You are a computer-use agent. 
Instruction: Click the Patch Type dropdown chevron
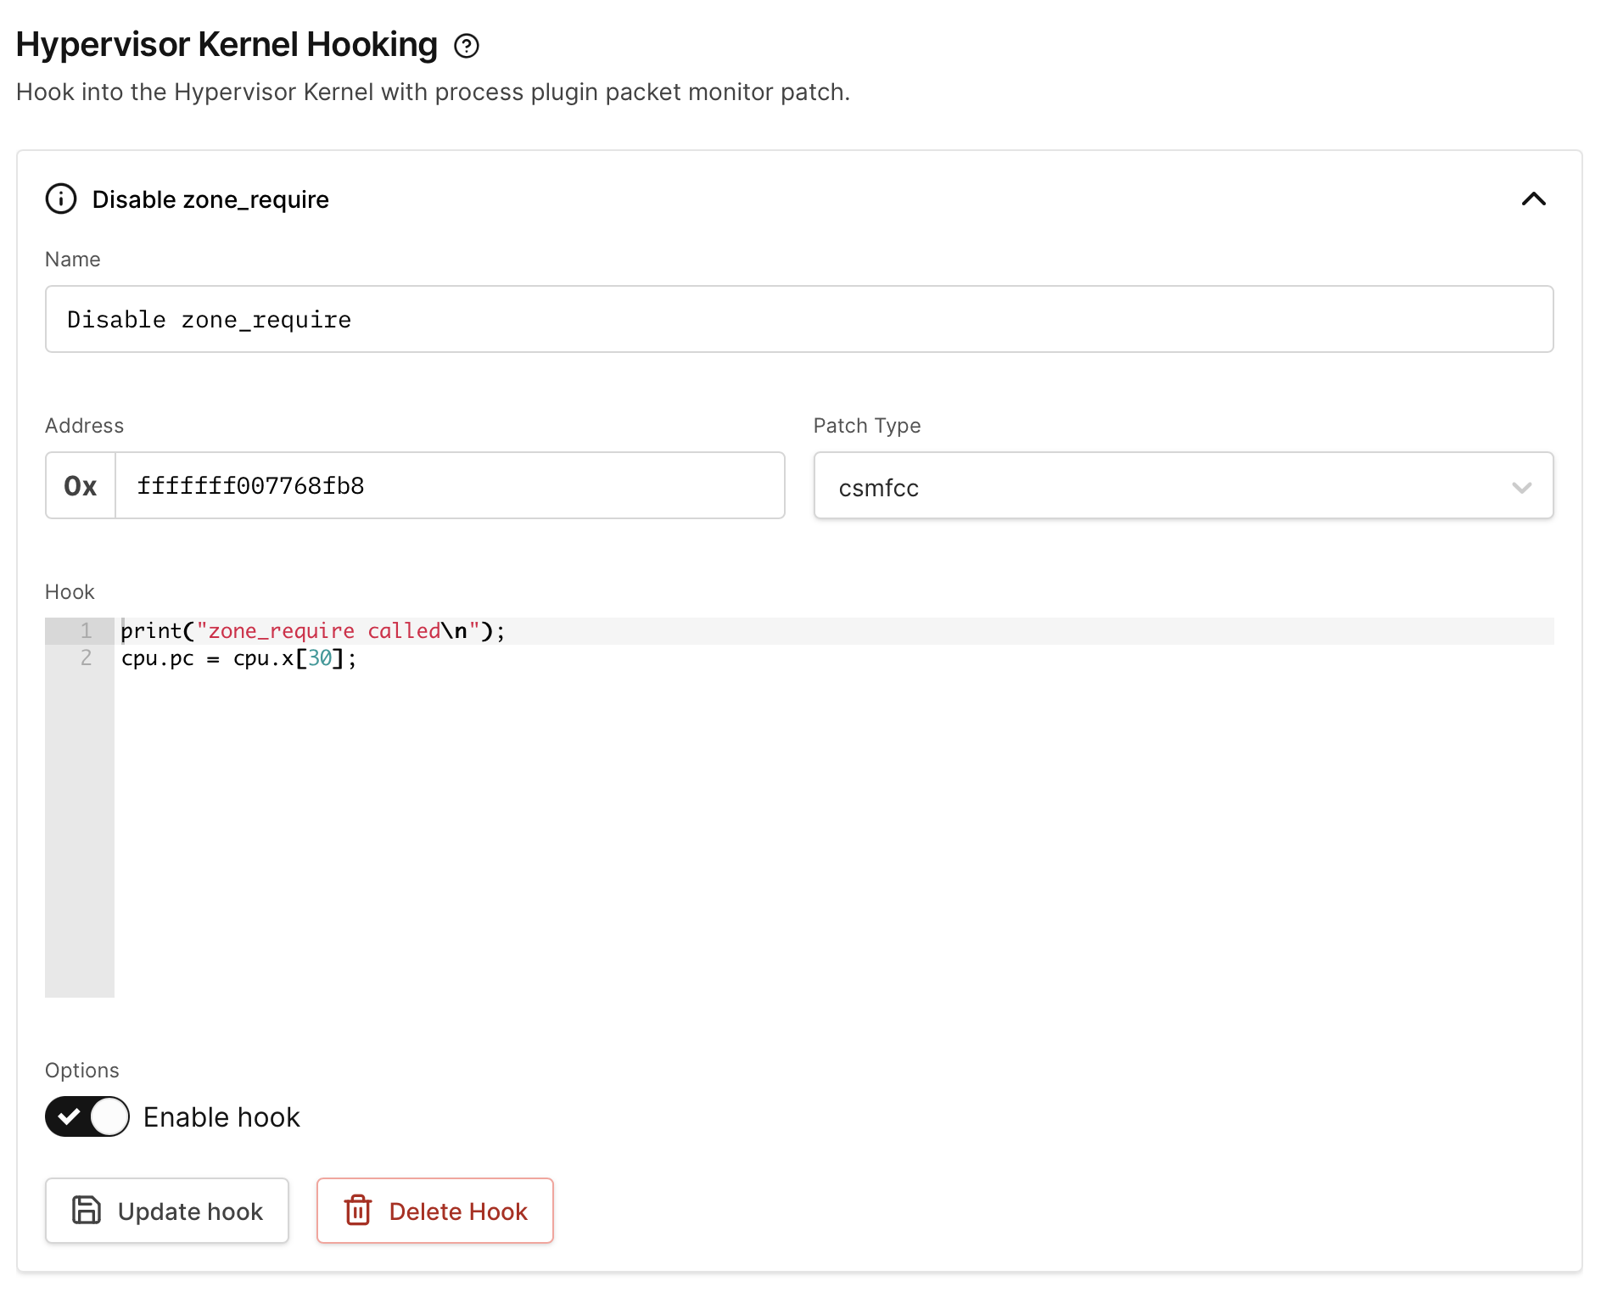[1523, 488]
